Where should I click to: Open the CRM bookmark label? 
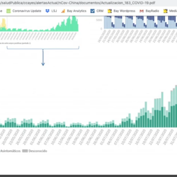pyautogui.click(x=100, y=11)
